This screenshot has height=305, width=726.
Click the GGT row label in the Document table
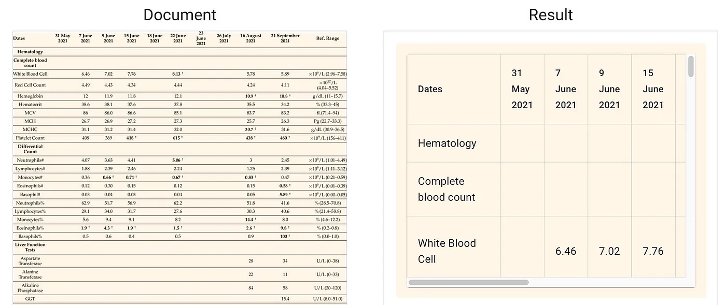[x=30, y=299]
